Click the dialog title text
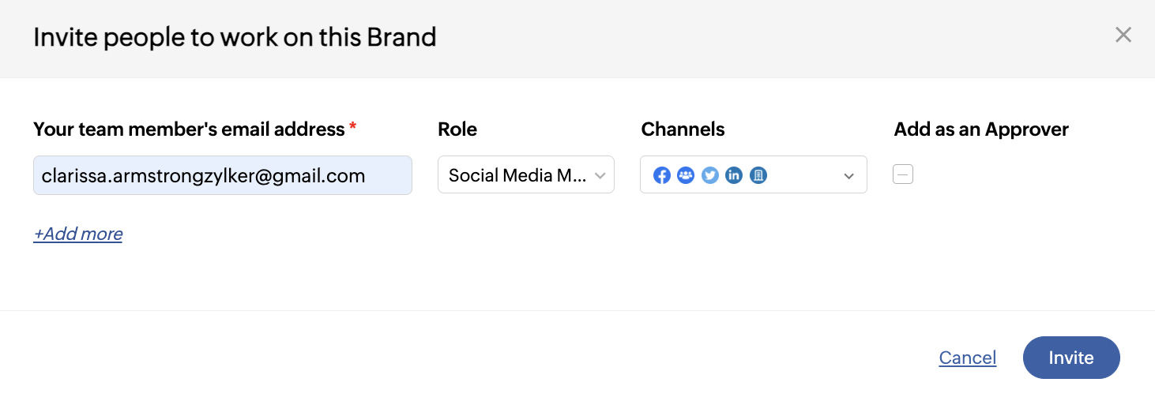 click(x=235, y=37)
